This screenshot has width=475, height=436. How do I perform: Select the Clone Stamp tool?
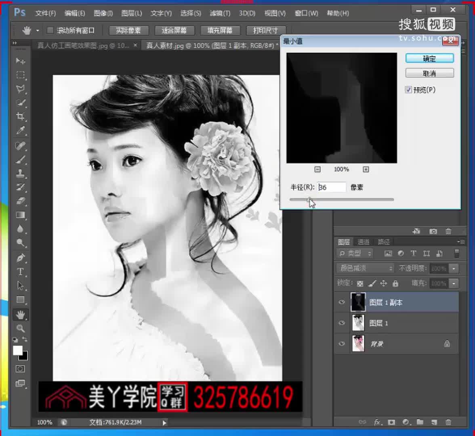point(20,172)
